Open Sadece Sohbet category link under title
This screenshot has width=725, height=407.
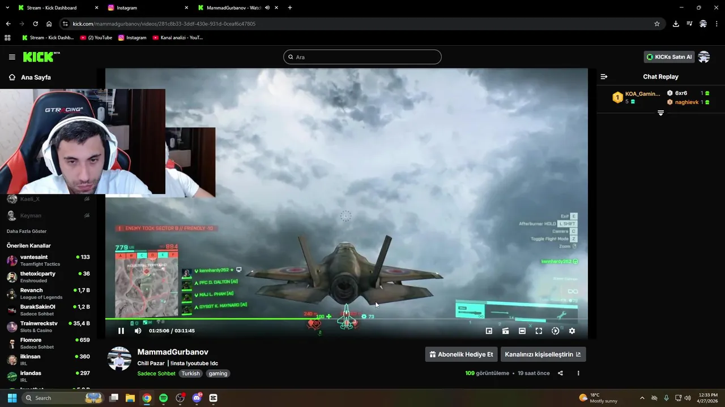click(x=156, y=374)
